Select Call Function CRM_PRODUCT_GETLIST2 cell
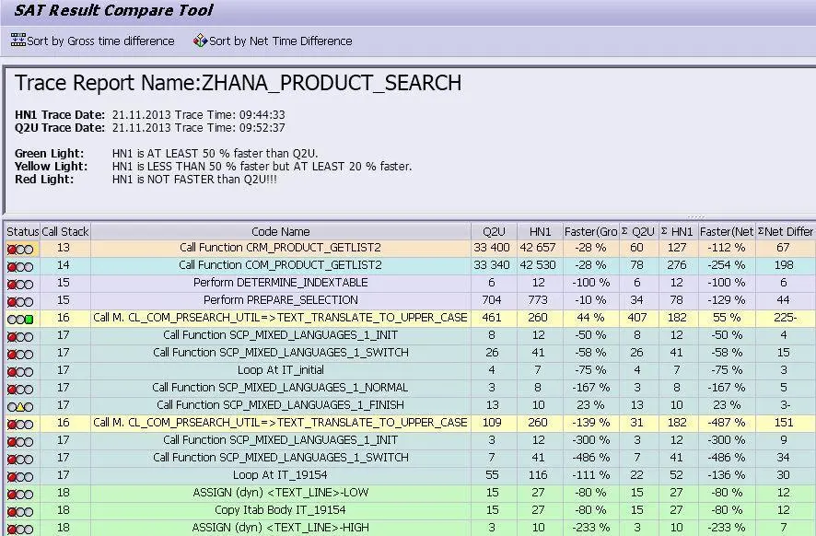The image size is (816, 536). [281, 248]
